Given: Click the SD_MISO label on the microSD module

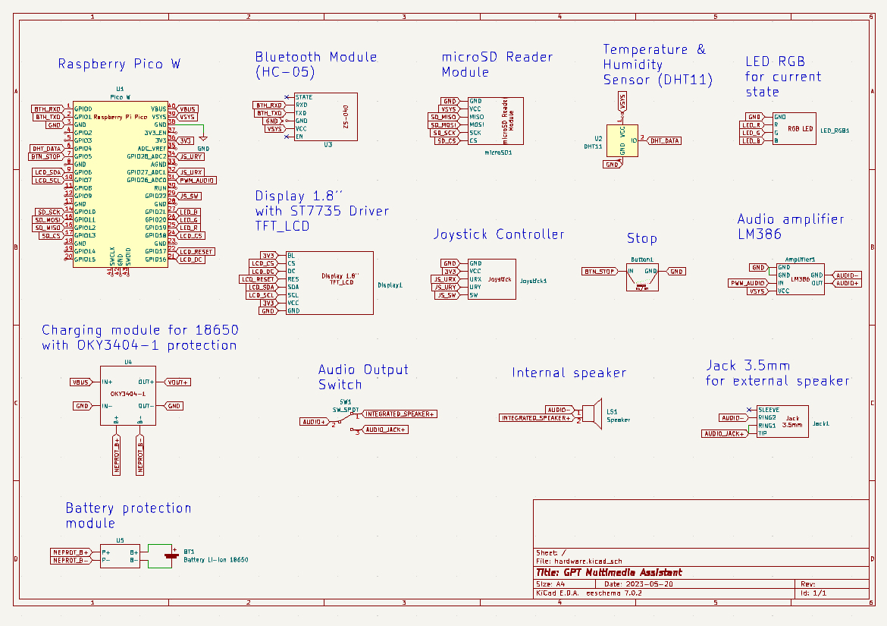Looking at the screenshot, I should click(x=443, y=117).
